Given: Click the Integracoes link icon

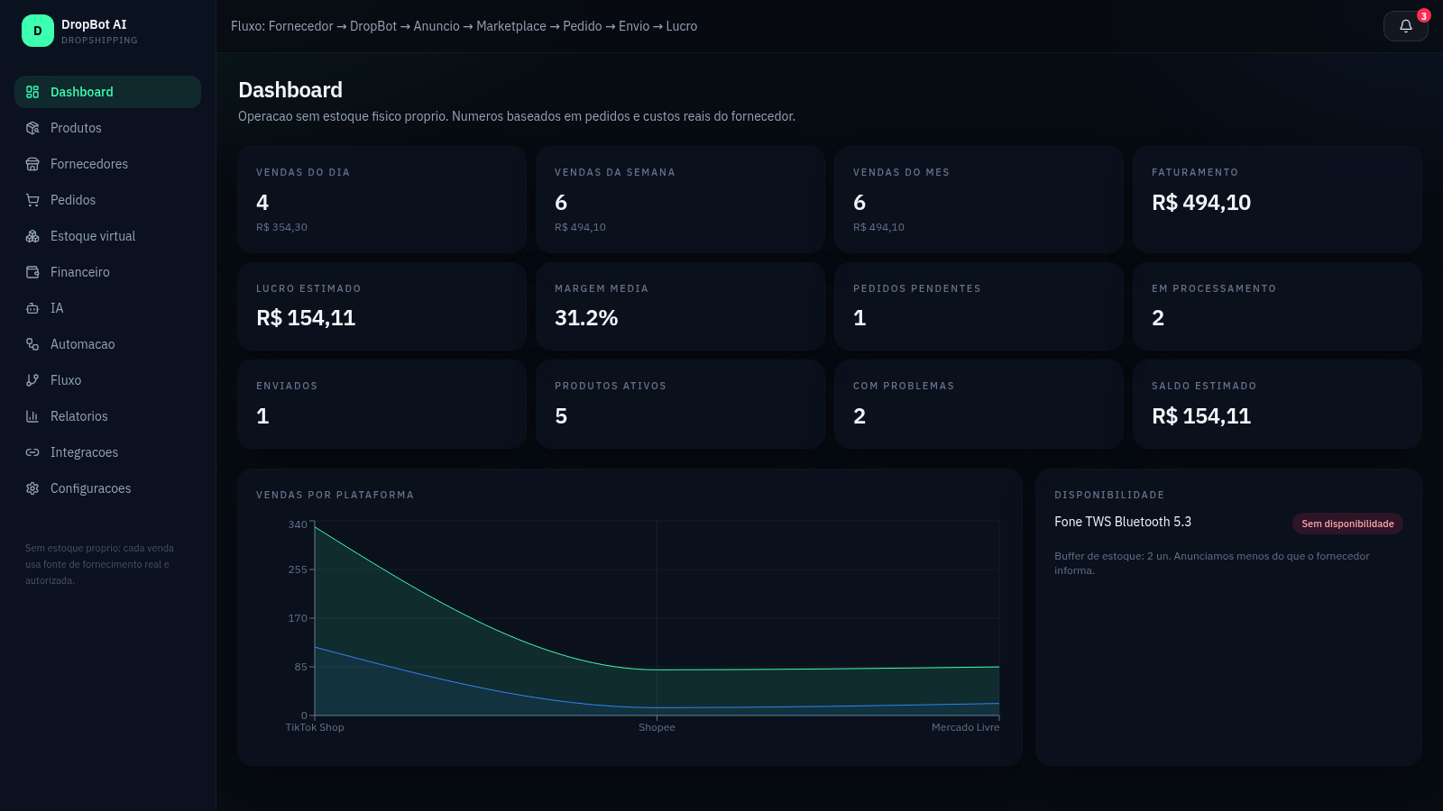Looking at the screenshot, I should [x=32, y=452].
